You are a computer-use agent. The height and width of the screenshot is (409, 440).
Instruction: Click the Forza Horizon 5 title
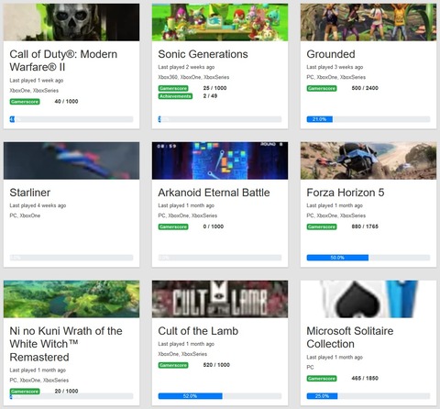pos(346,193)
